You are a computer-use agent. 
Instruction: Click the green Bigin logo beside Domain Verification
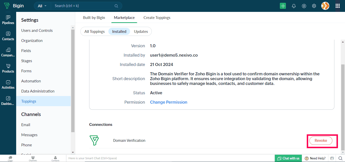click(94, 140)
